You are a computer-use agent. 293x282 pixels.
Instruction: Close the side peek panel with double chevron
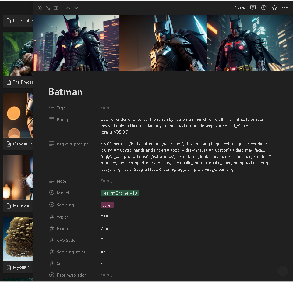point(40,8)
